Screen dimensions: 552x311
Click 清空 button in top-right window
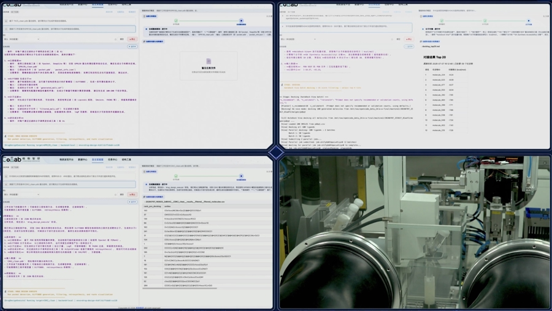pyautogui.click(x=398, y=39)
